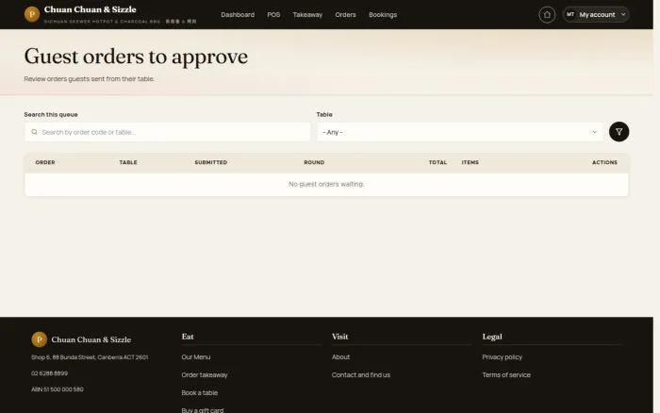Click the ITEMS column header
660x413 pixels.
tap(470, 162)
